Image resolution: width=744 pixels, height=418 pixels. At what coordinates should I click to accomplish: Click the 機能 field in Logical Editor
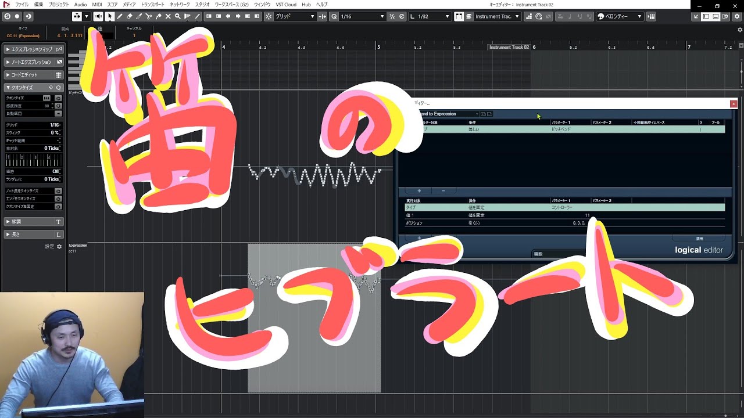click(x=558, y=254)
